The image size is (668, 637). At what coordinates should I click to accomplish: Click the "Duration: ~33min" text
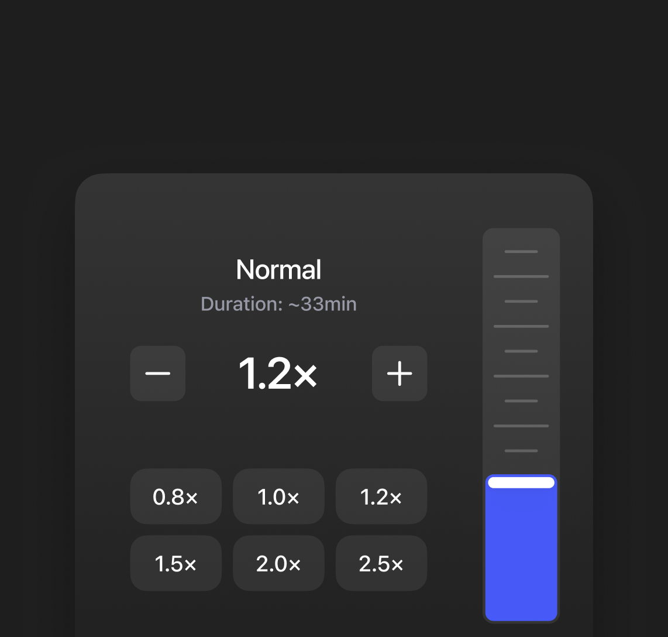(x=278, y=304)
